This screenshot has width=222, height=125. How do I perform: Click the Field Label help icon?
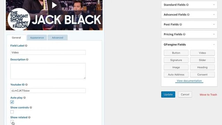pyautogui.click(x=26, y=45)
